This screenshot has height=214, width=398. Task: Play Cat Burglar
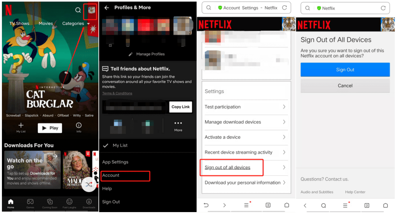tap(50, 128)
